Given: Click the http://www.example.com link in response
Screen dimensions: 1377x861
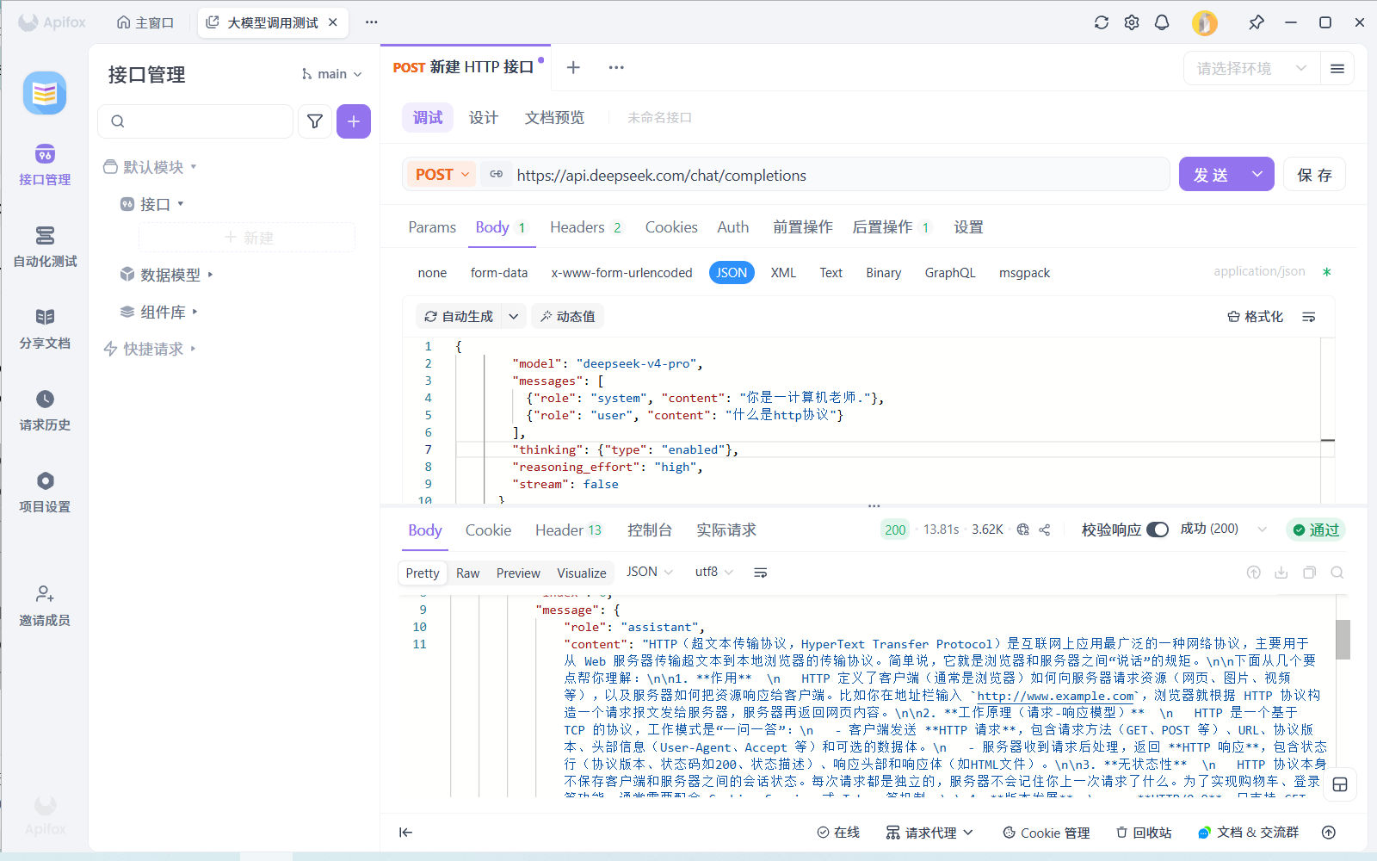Looking at the screenshot, I should point(1055,696).
